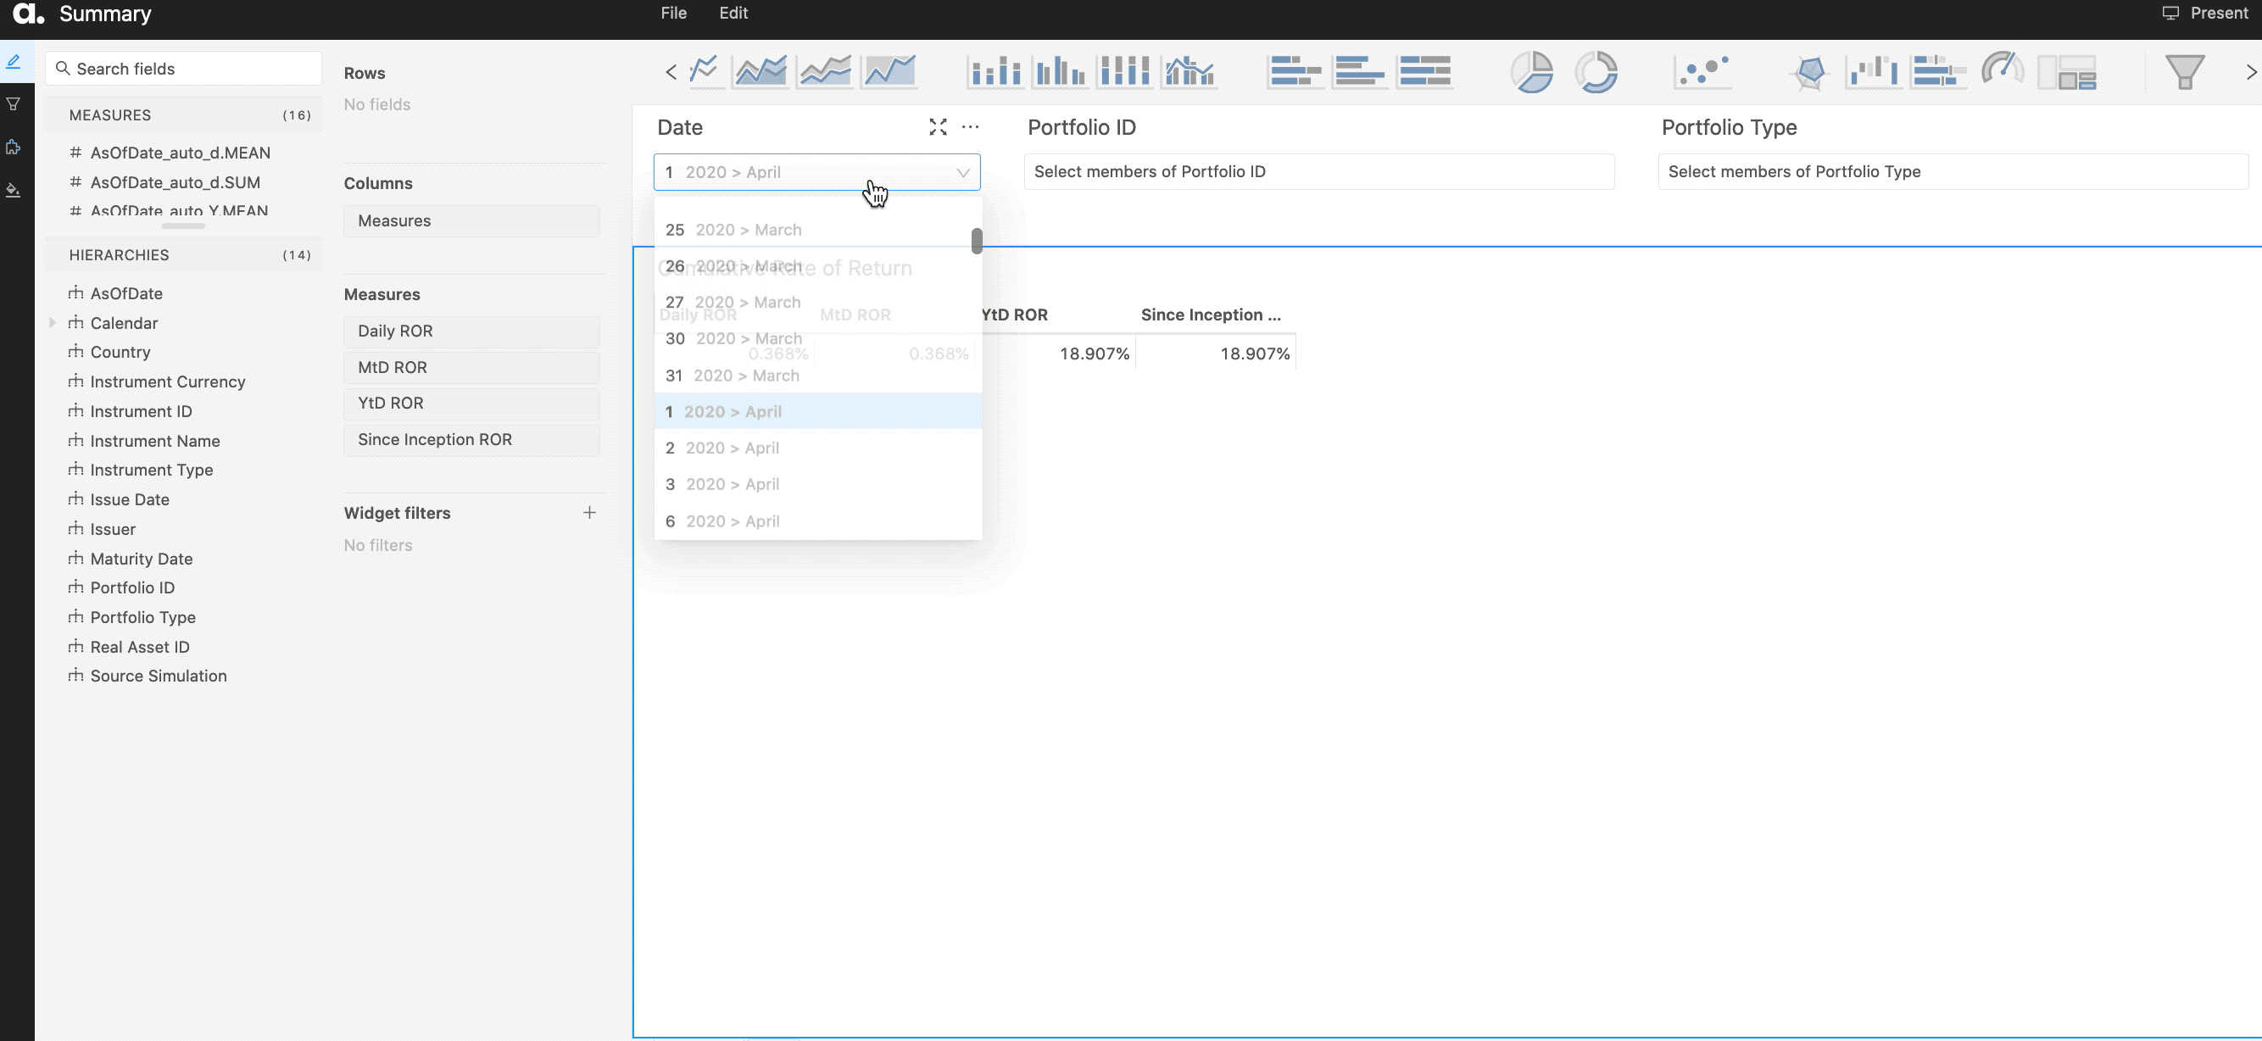
Task: Click the Since Inception ROR tile
Action: tap(471, 440)
